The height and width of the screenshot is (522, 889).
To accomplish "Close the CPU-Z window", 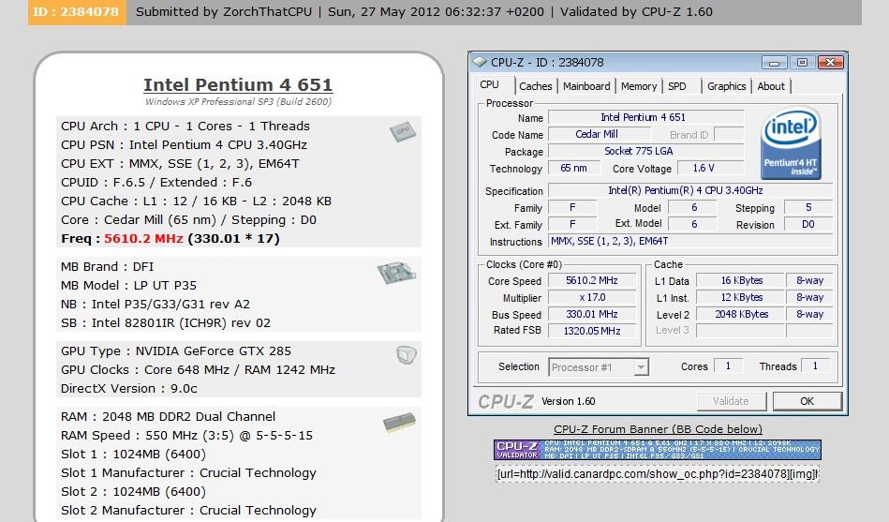I will [831, 63].
